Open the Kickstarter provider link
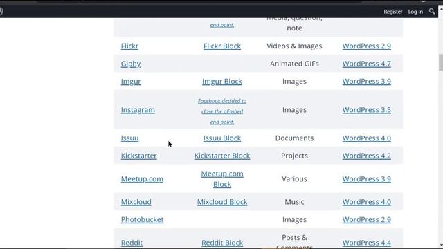Screen dimensions: 443x249 coord(138,156)
